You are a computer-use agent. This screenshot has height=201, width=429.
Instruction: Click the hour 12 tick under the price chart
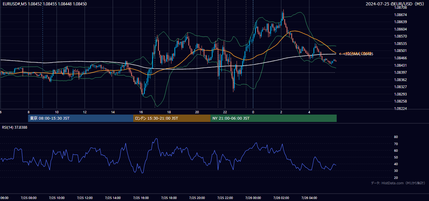point(85,112)
